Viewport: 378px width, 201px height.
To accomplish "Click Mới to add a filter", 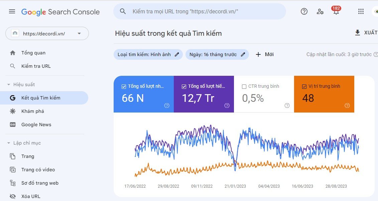I will (x=265, y=54).
